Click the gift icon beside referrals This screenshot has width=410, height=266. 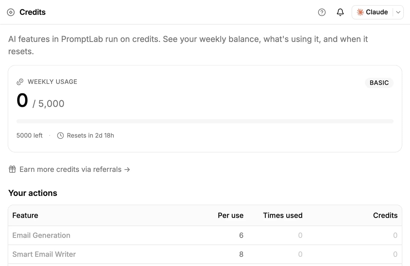[12, 169]
